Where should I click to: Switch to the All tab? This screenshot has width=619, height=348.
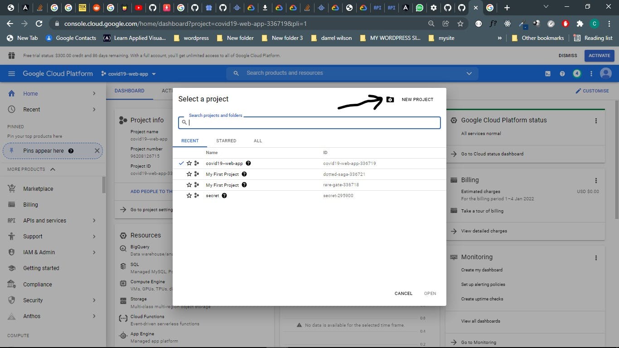[x=258, y=140]
